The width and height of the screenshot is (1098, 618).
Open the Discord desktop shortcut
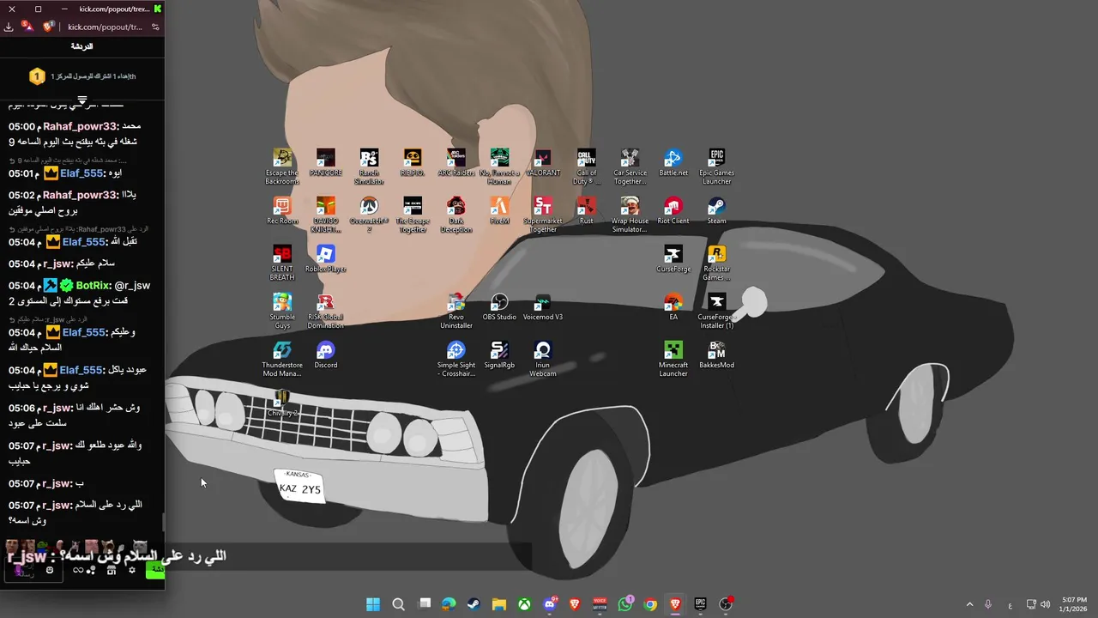326,355
